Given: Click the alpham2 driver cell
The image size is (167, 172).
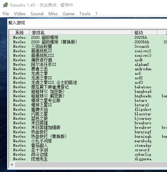Looking at the screenshot, I should click(x=142, y=64).
